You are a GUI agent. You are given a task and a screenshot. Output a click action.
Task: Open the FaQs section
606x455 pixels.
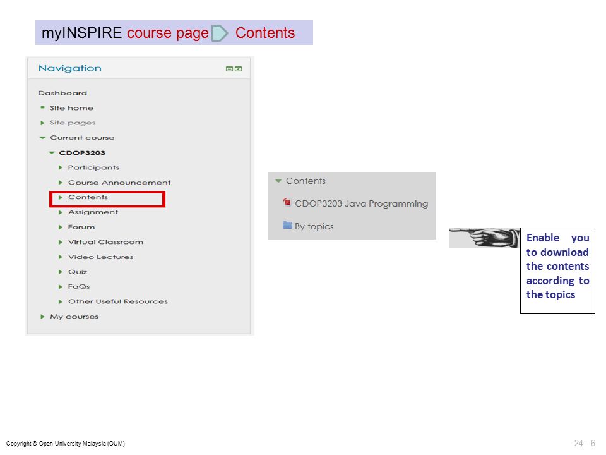[79, 287]
